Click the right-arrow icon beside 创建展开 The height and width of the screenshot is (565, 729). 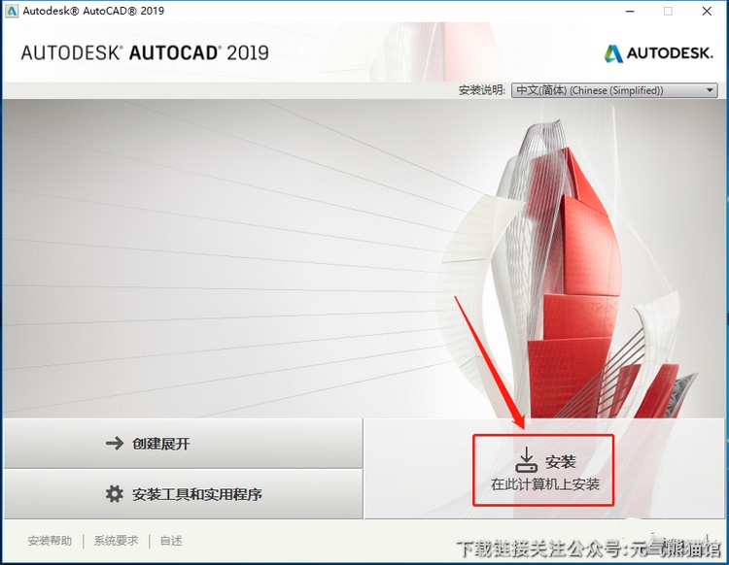[115, 444]
